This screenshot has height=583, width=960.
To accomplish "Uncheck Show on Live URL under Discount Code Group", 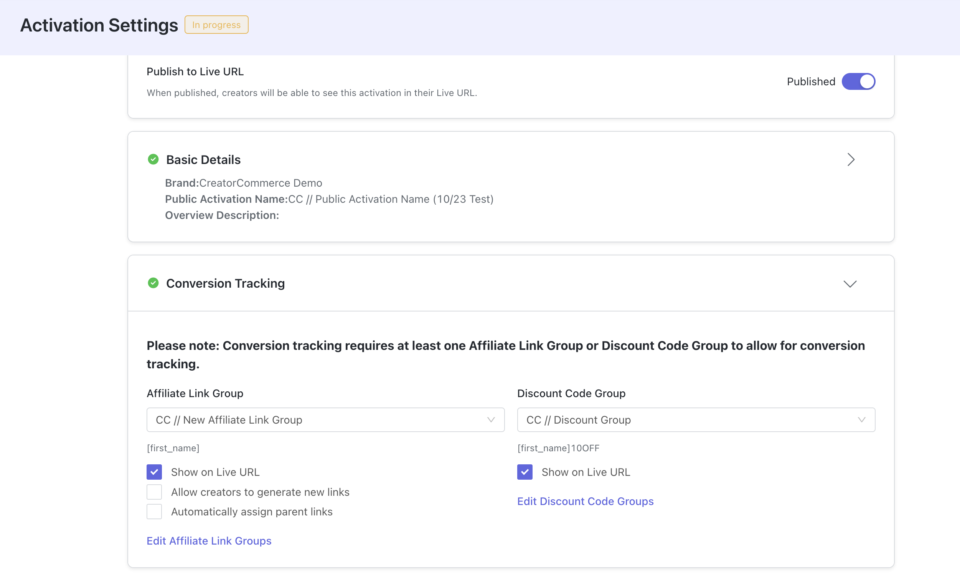I will tap(525, 472).
